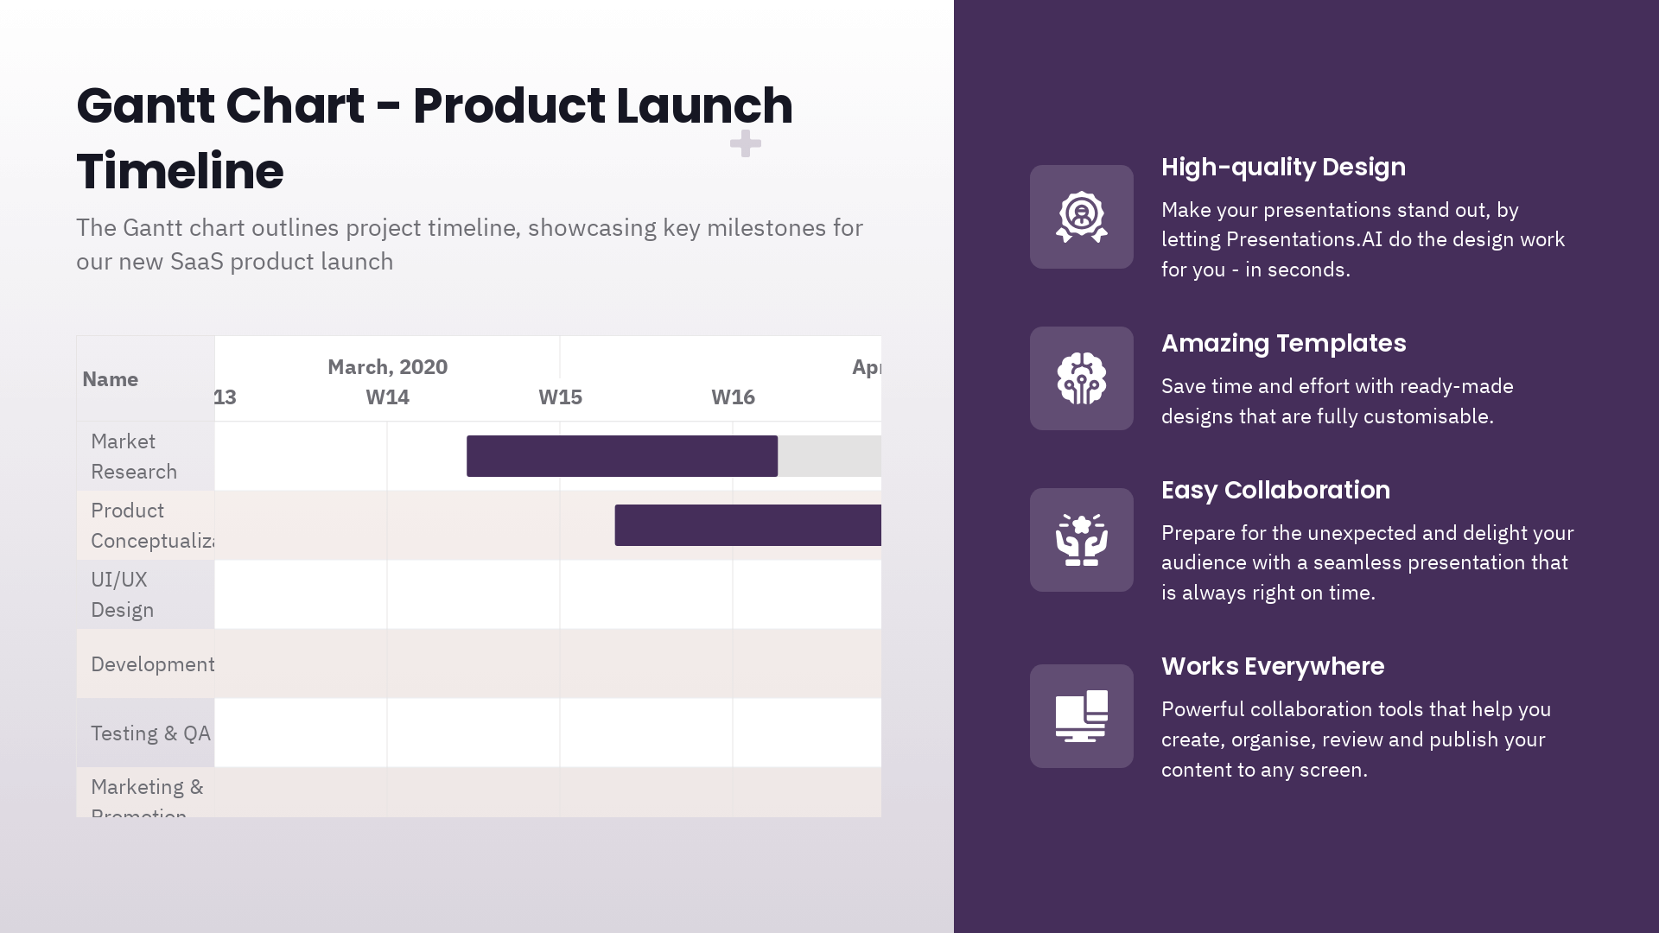Select the UI/UX Design row label
Image resolution: width=1659 pixels, height=933 pixels.
(x=122, y=594)
